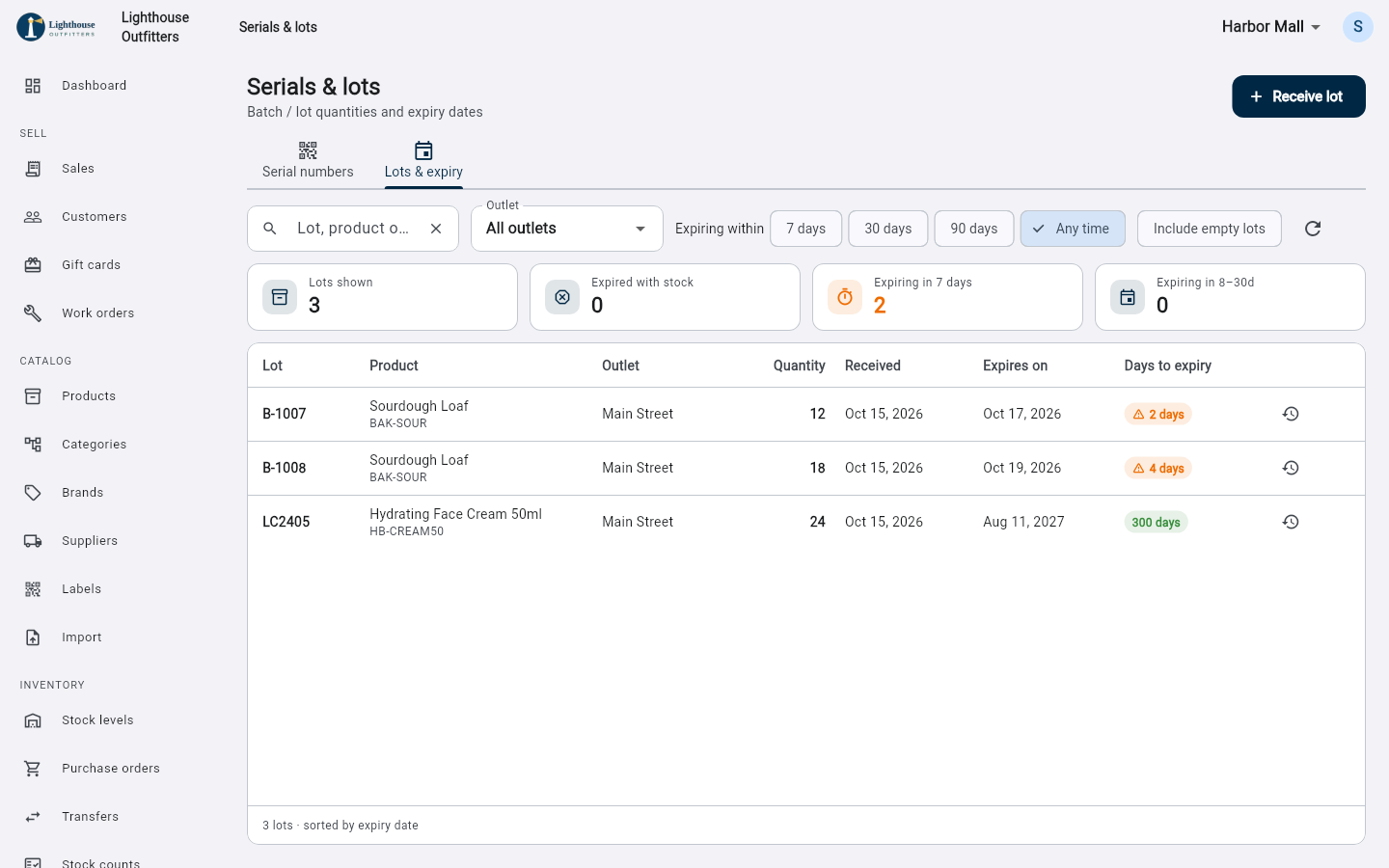Screen dimensions: 1389x868
Task: Filter lots expiring within 90 days
Action: click(x=974, y=229)
